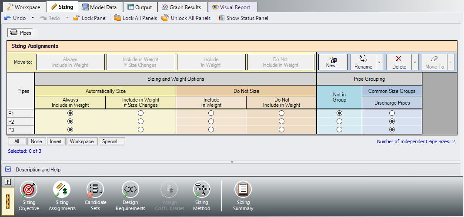Click the Special... selection button
The height and width of the screenshot is (217, 464).
tap(112, 141)
